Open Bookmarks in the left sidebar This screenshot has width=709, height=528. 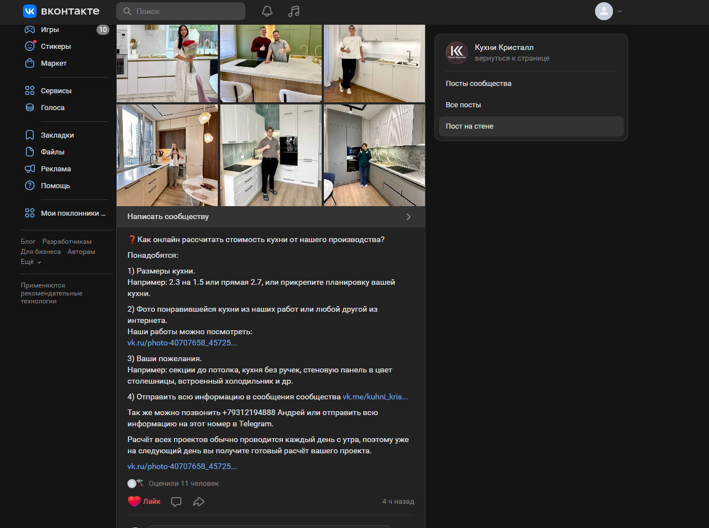click(x=57, y=135)
